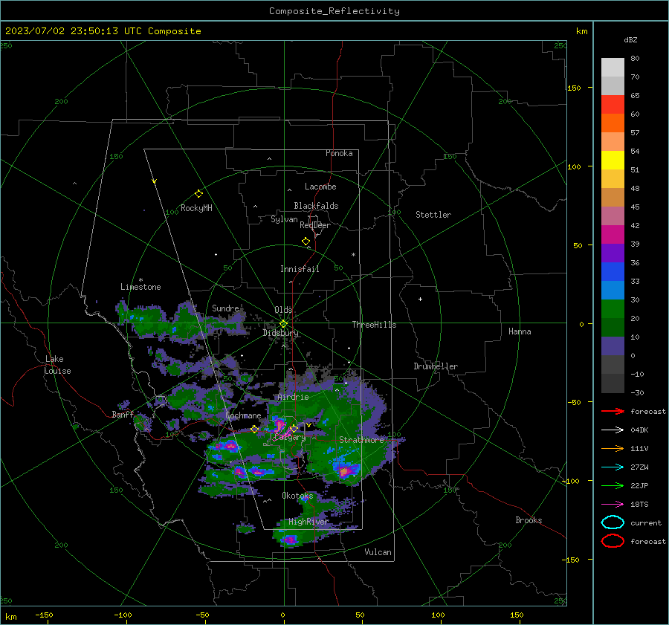Click the red forecast arrow in the legend
Screen dimensions: 669x625
tap(613, 411)
